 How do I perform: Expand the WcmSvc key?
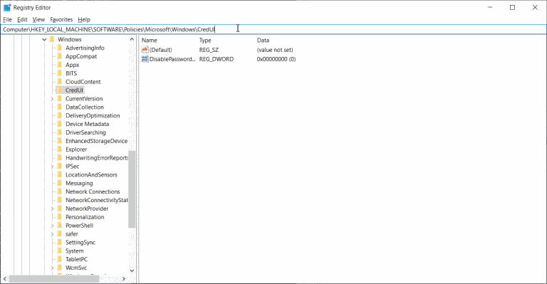52,268
